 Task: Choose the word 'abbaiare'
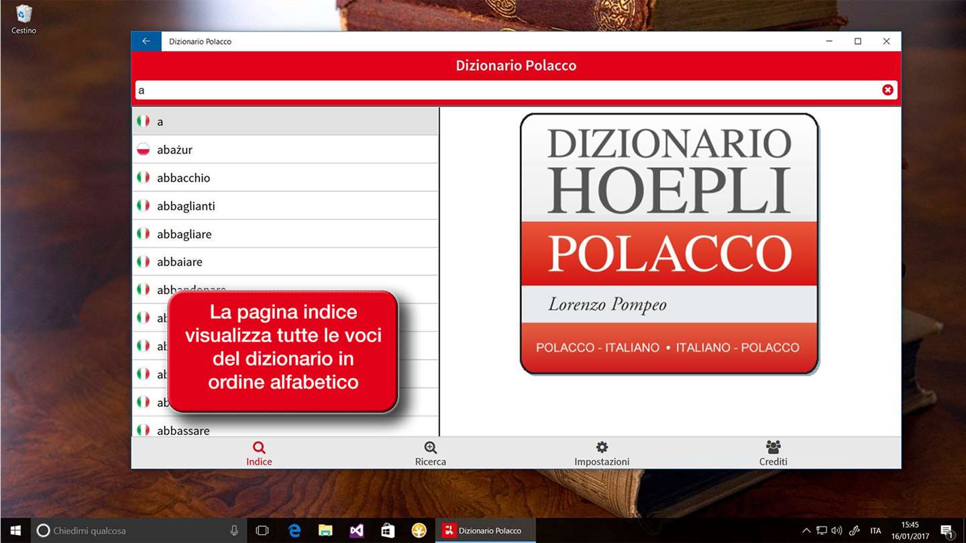tap(285, 261)
